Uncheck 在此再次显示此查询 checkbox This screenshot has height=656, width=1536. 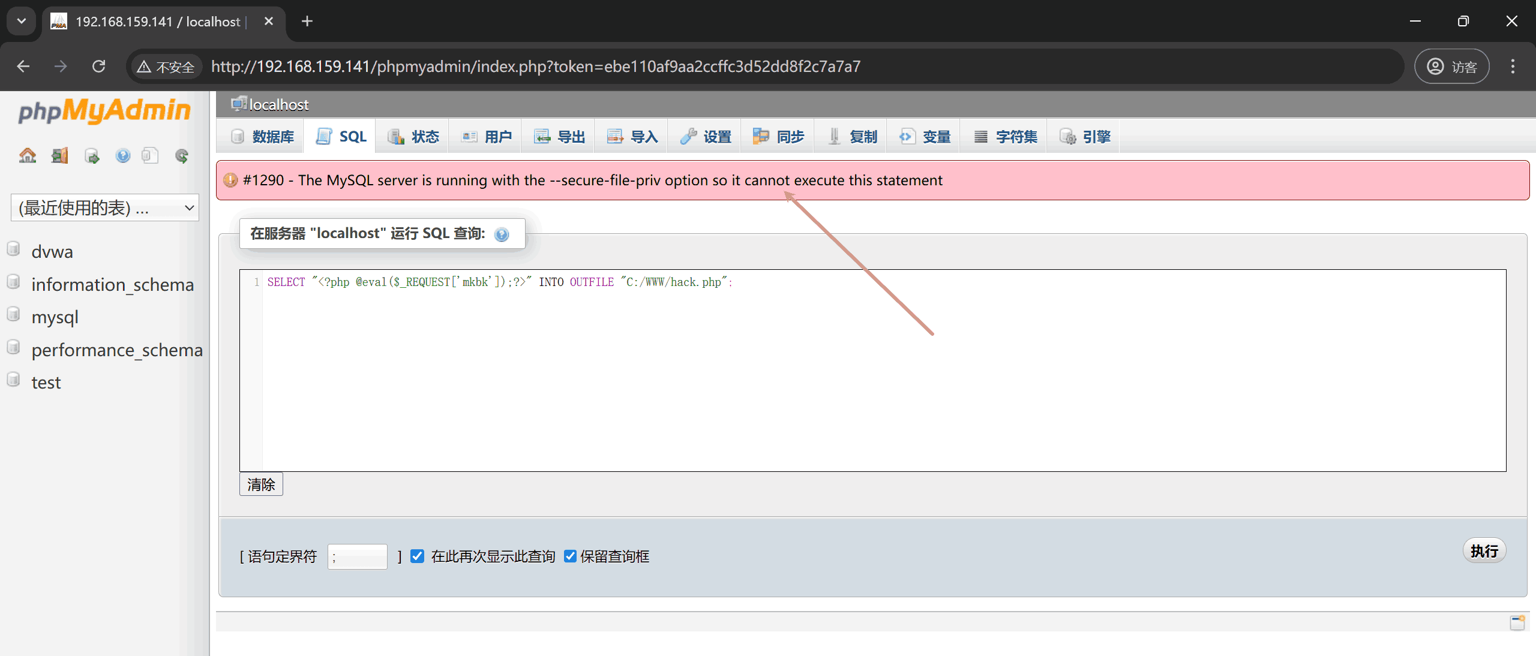418,556
